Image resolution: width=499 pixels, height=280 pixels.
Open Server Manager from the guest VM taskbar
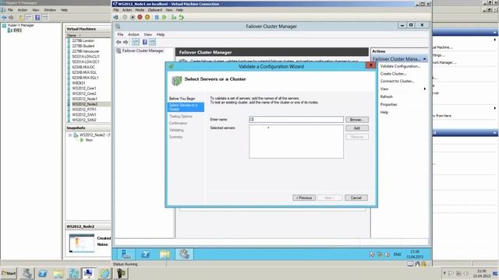126,254
